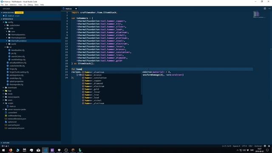Open craftweaker.log file
Viewport: 272px width, 153px height.
[14, 116]
